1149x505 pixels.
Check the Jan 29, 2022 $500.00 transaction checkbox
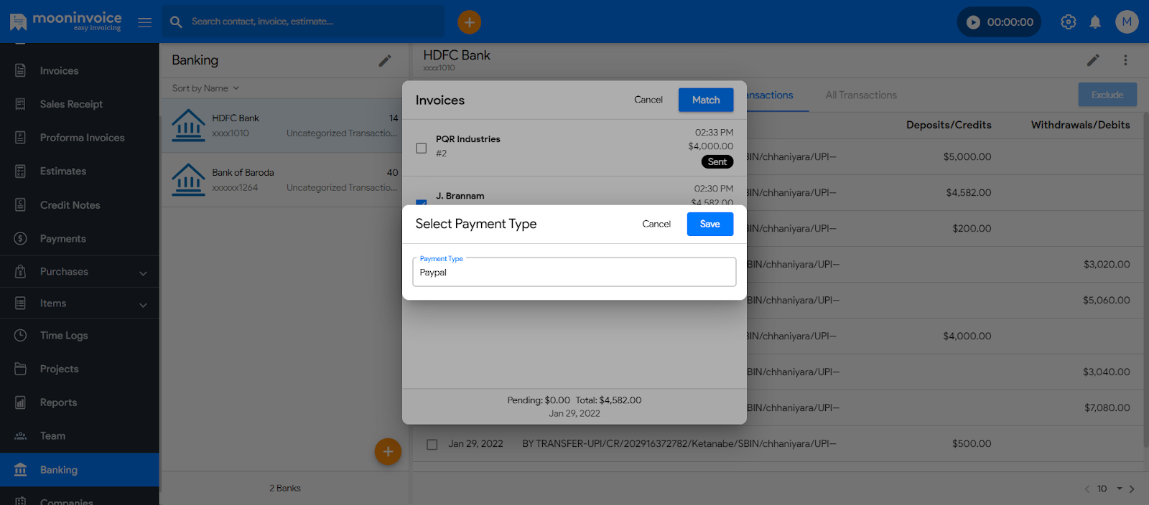[x=432, y=444]
